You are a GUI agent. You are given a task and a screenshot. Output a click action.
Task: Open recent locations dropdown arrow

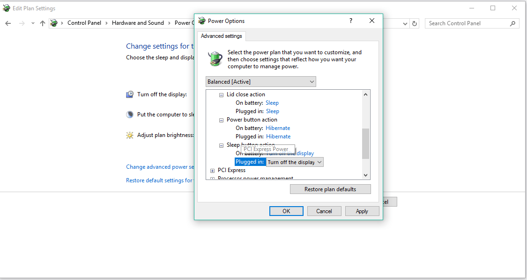[x=33, y=23]
